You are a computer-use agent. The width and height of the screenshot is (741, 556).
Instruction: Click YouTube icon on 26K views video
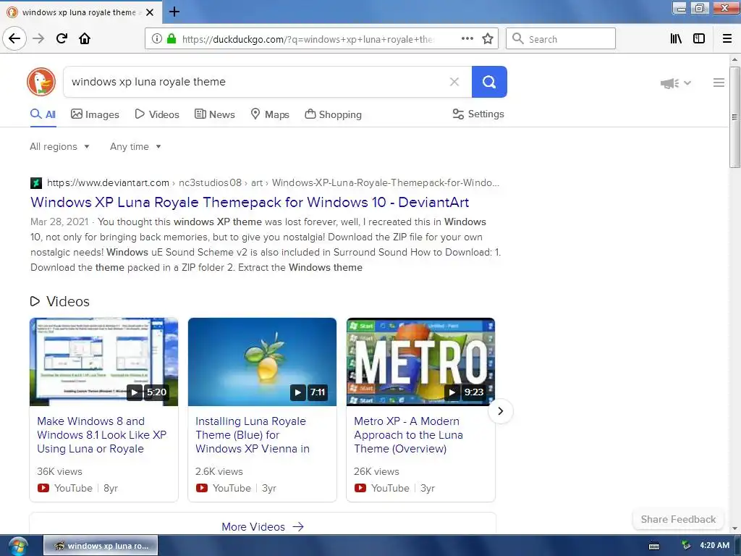pyautogui.click(x=360, y=488)
